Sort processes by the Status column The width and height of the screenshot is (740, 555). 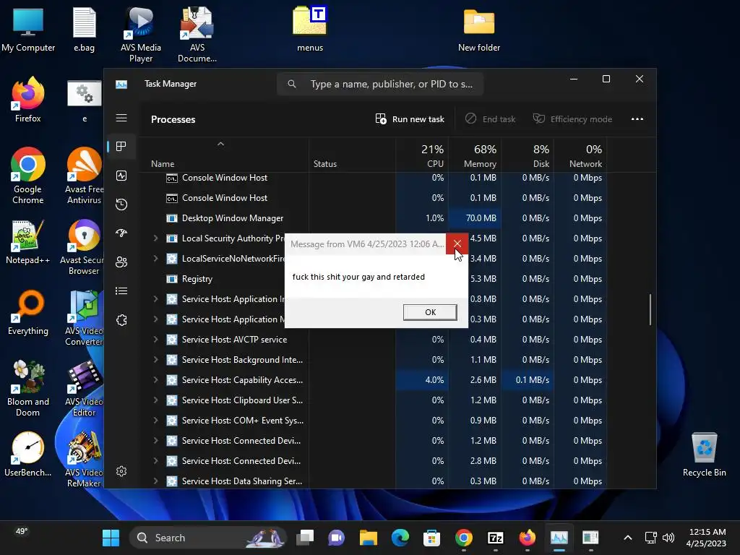(352, 155)
